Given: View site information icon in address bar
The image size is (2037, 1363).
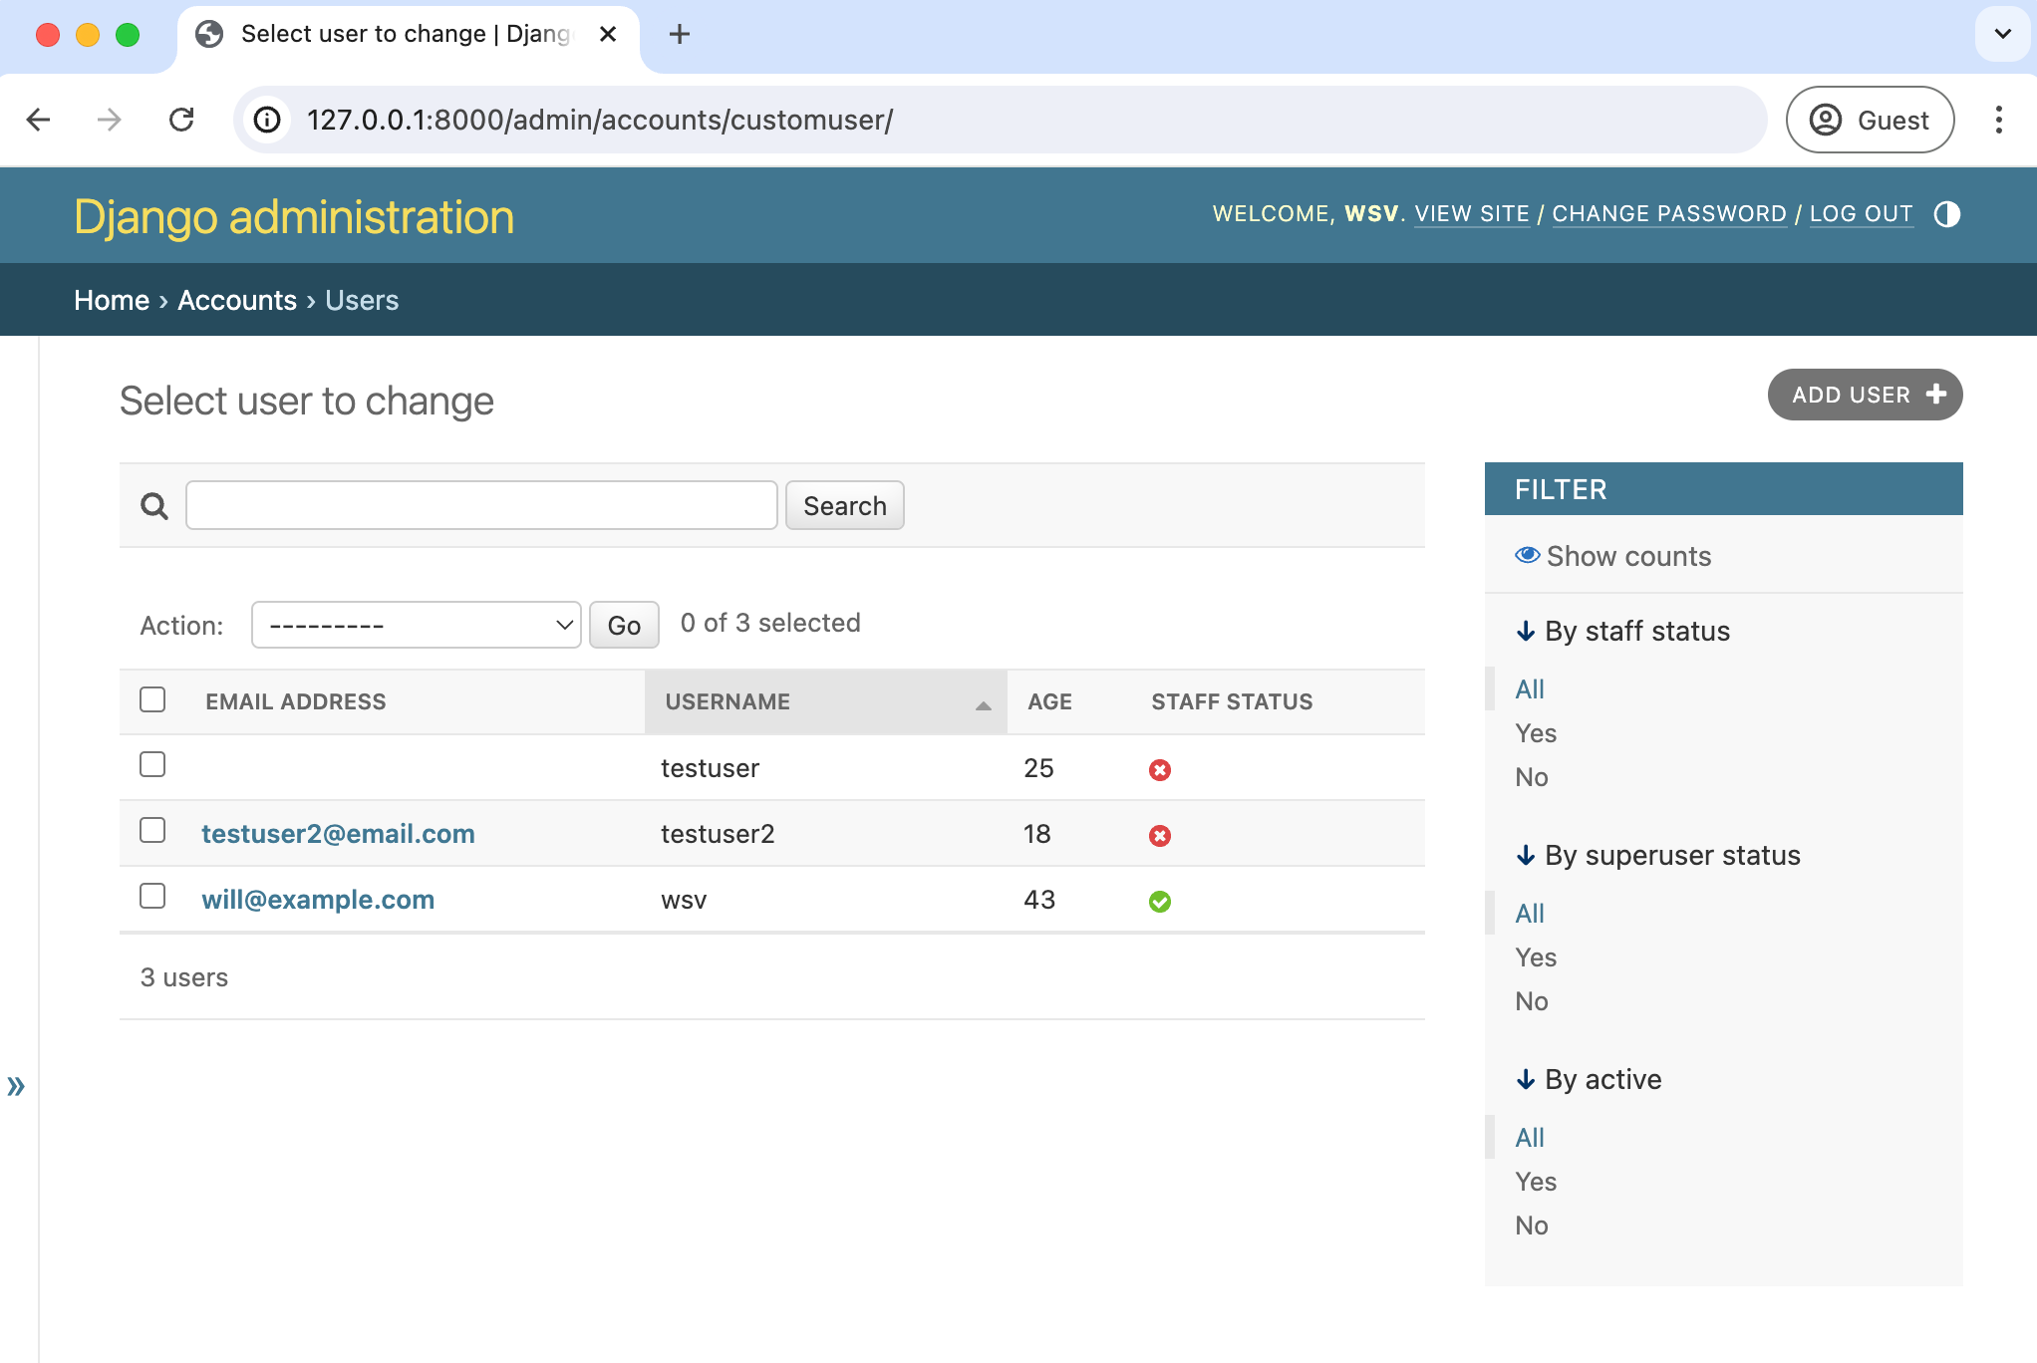Looking at the screenshot, I should click(267, 121).
